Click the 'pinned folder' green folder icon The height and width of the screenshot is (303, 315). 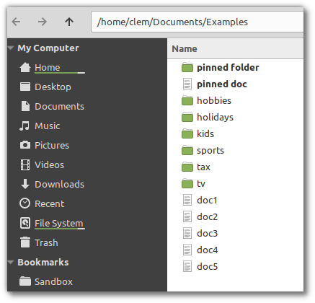point(187,67)
